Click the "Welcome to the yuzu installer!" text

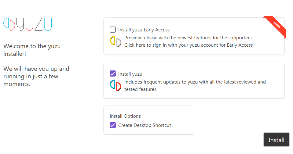click(x=32, y=50)
